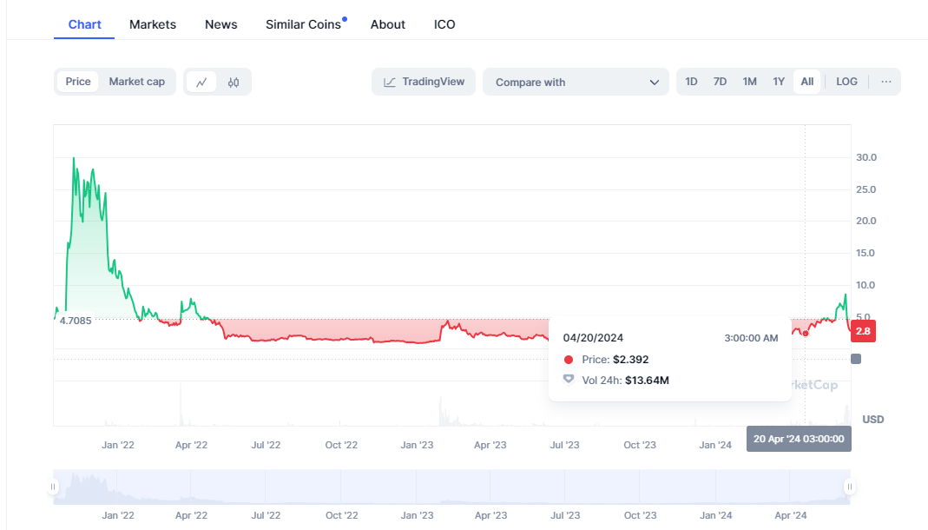The height and width of the screenshot is (530, 928).
Task: Click the 3:00:00 AM tooltip time
Action: [x=751, y=338]
